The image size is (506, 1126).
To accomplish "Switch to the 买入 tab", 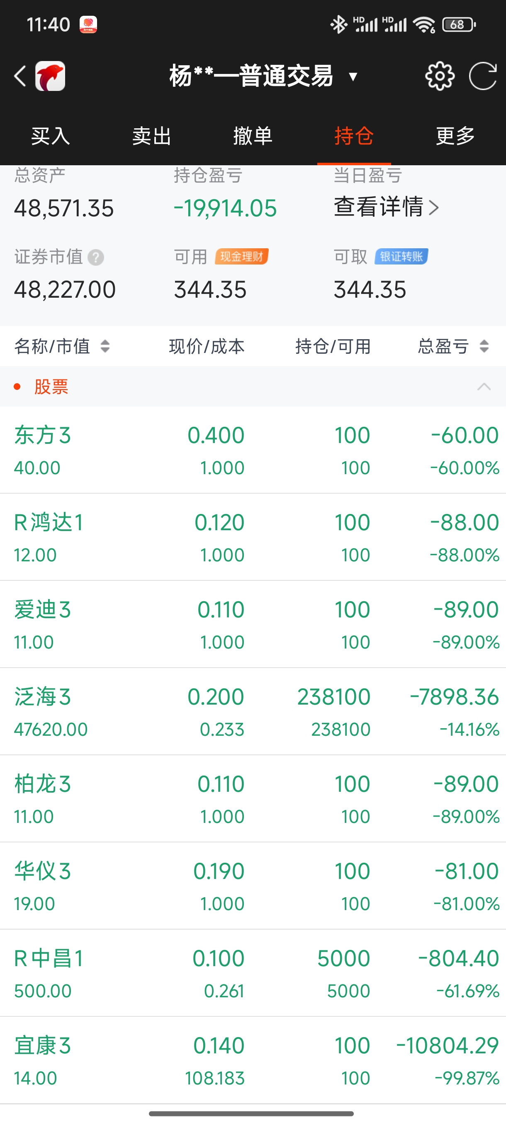I will click(x=51, y=136).
